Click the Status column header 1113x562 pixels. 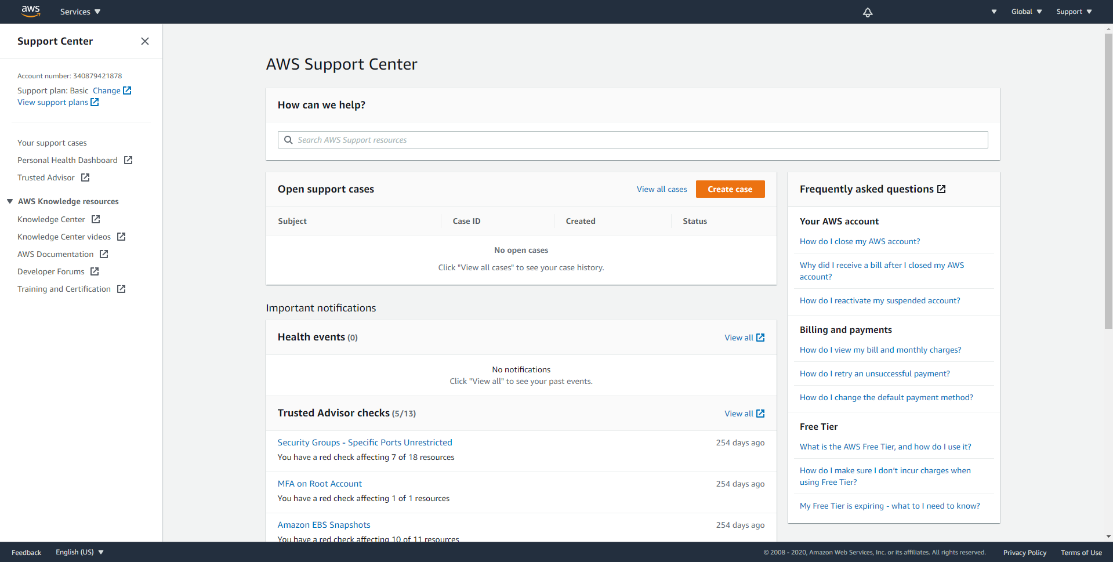(x=695, y=221)
